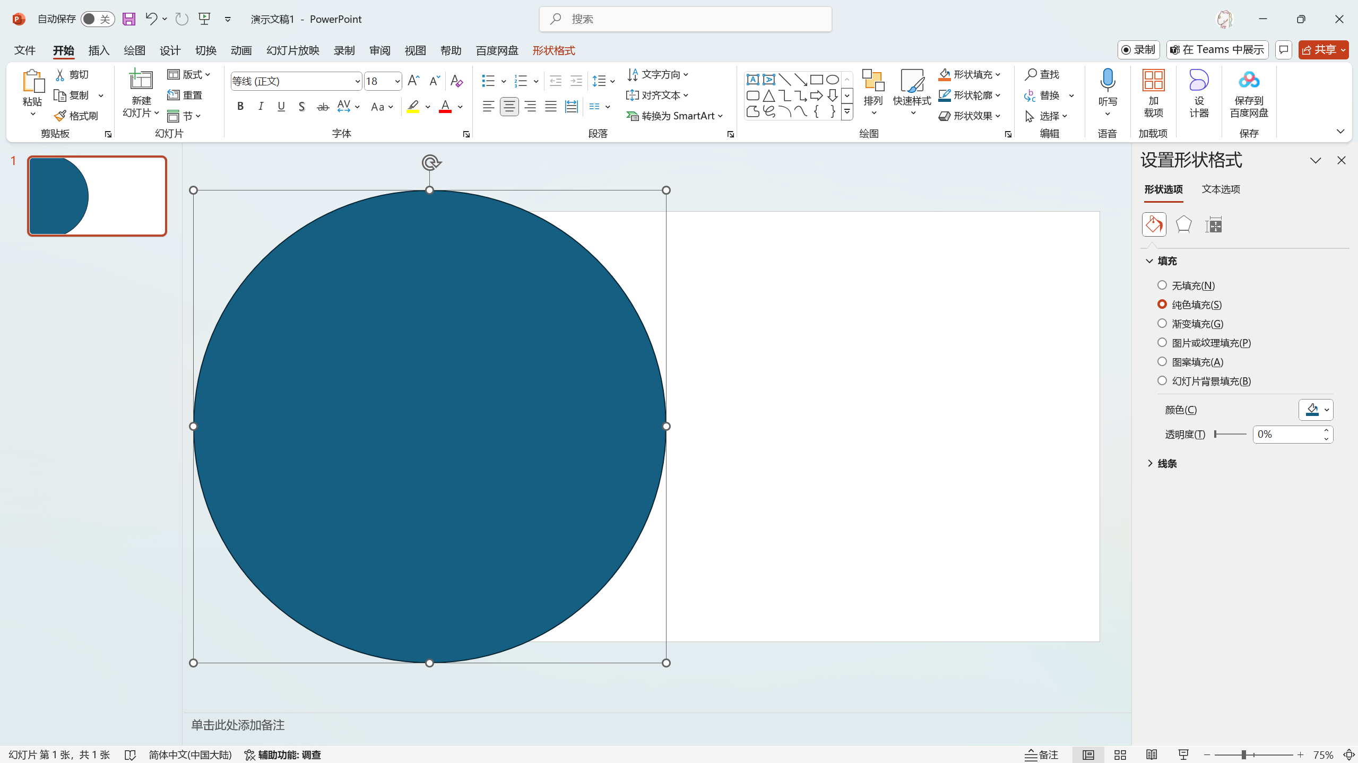Align text right
This screenshot has height=763, width=1358.
coord(530,107)
